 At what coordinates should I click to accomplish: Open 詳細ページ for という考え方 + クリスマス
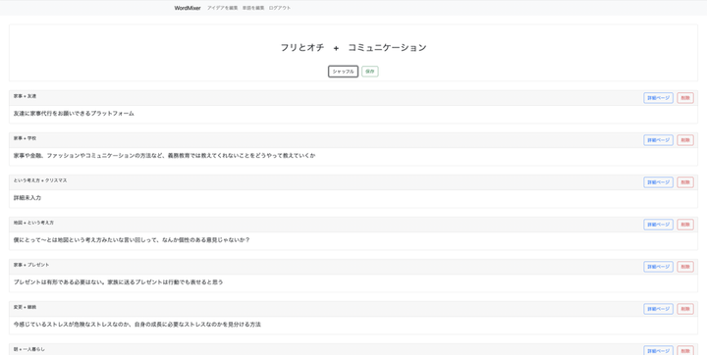[x=658, y=182]
